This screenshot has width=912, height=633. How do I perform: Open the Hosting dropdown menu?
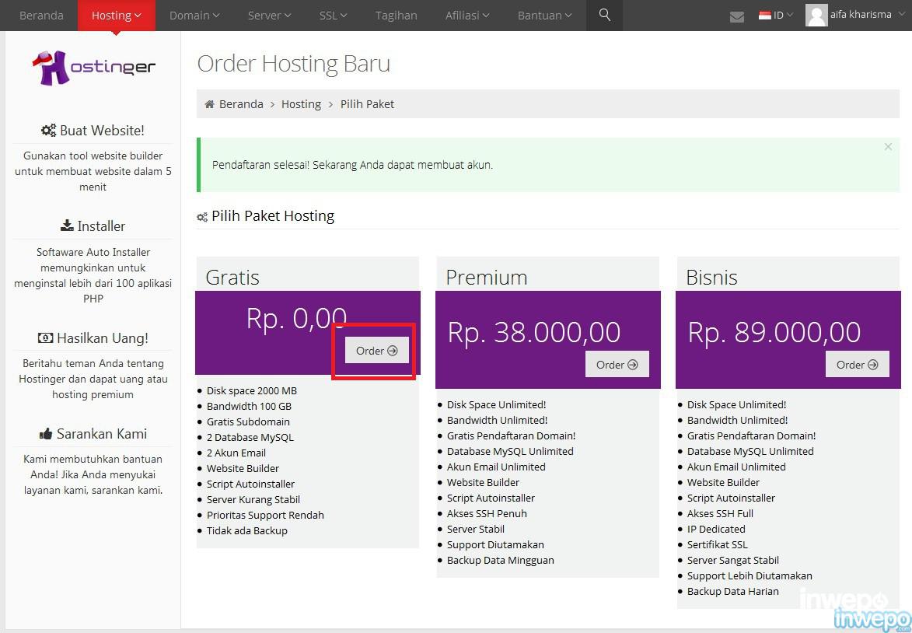point(117,15)
